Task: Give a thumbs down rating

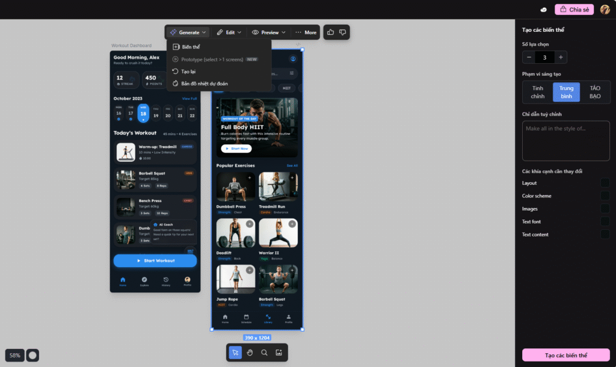Action: (343, 32)
